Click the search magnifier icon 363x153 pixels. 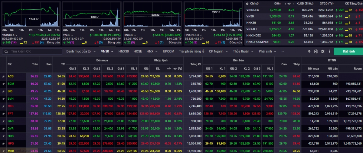tap(6, 52)
